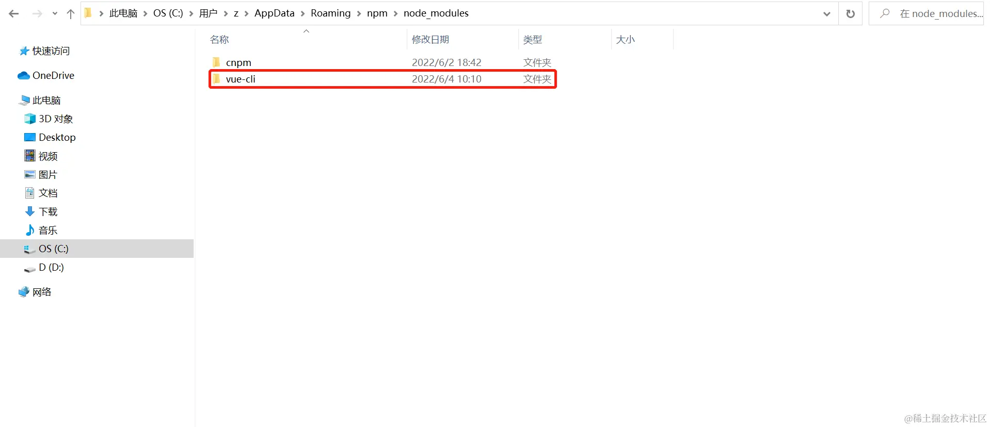Click the OS (C:) drive icon in sidebar

[29, 250]
